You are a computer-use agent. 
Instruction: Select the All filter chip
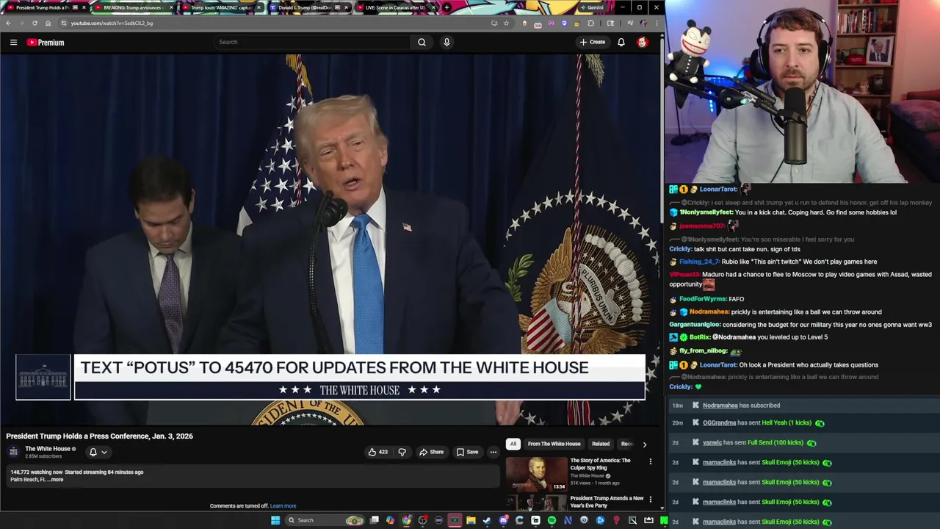click(513, 444)
